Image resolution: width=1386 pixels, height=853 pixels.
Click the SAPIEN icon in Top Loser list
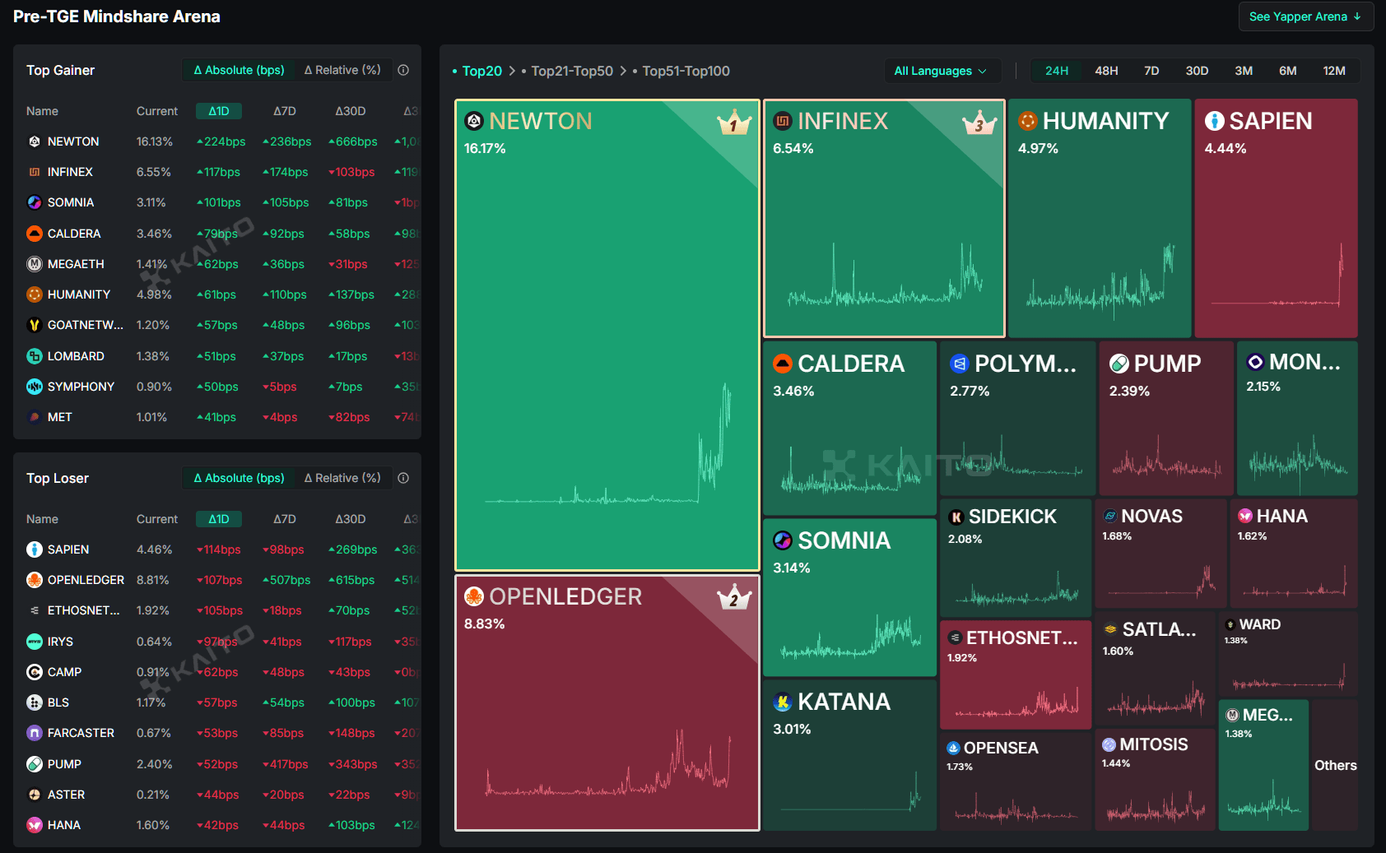click(x=35, y=549)
